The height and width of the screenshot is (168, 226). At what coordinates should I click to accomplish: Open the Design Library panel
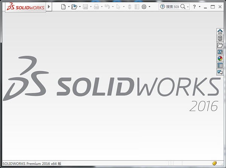pos(220,38)
